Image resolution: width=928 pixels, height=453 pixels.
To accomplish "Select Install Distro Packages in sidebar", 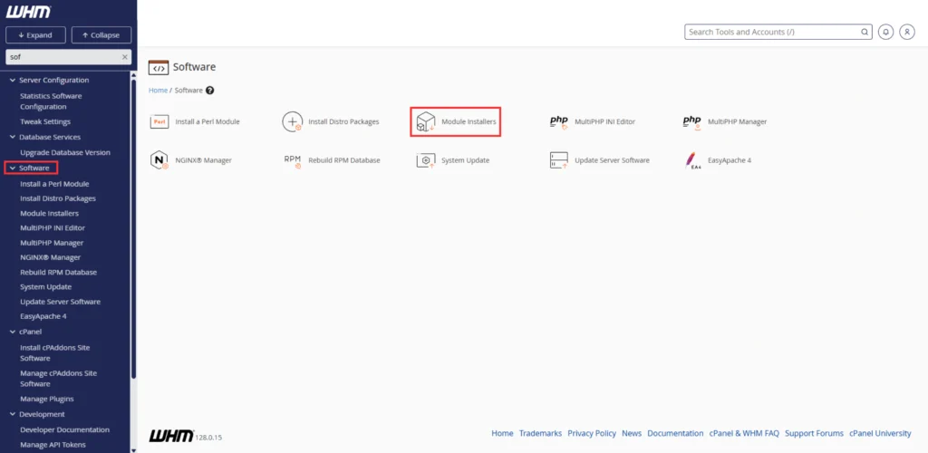I will click(58, 198).
